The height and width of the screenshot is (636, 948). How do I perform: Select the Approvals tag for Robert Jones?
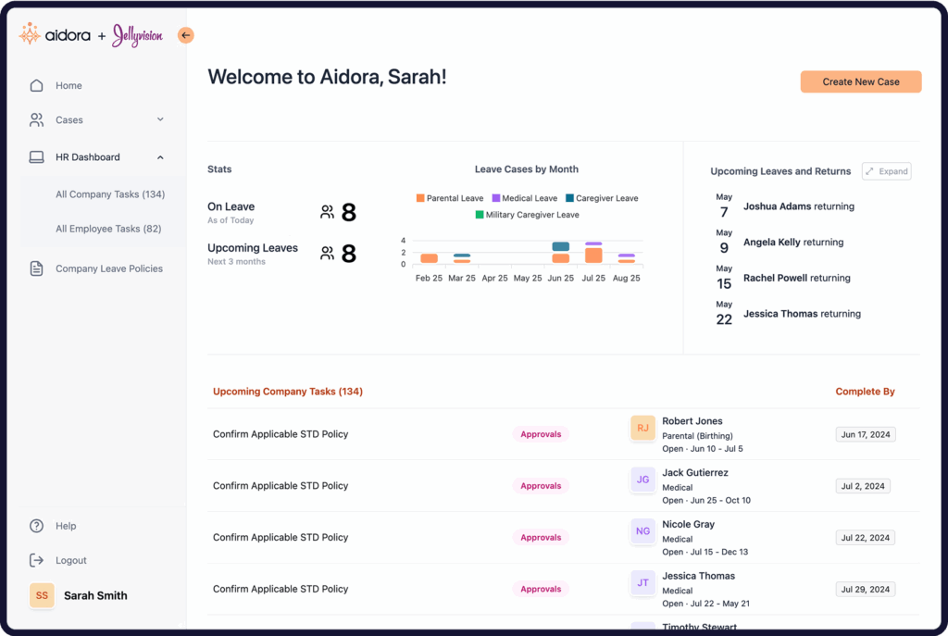point(540,433)
